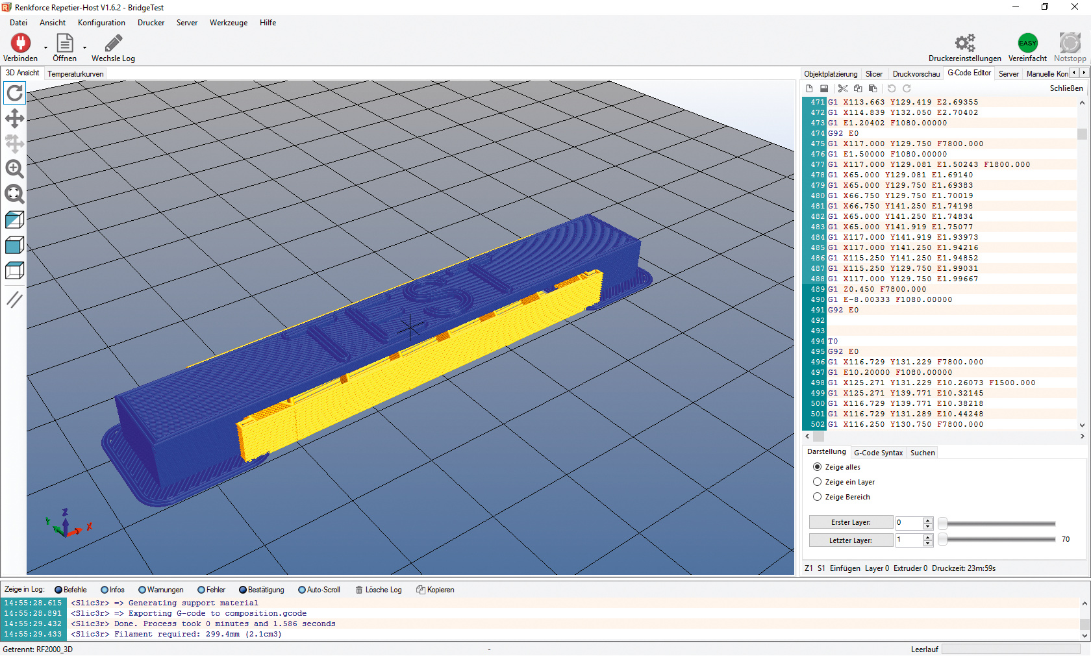Viewport: 1091px width, 656px height.
Task: Toggle the Warnungen log filter
Action: tap(142, 590)
